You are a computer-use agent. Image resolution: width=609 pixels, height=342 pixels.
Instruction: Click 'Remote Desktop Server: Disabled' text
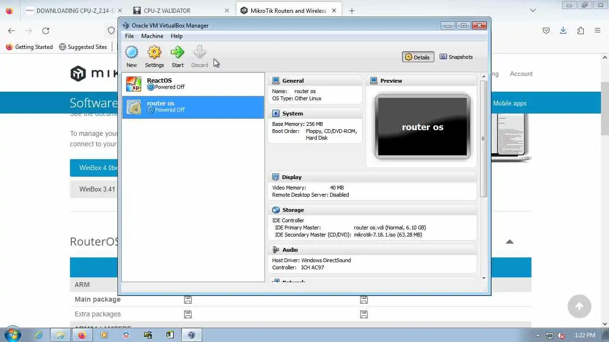click(310, 195)
